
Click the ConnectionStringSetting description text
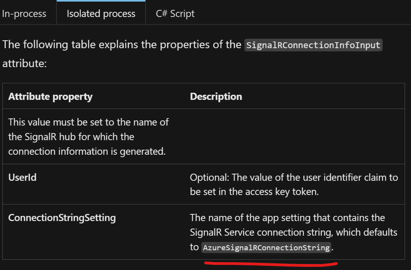click(294, 232)
